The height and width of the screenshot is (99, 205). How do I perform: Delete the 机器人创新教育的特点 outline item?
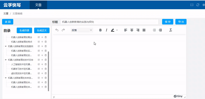[46, 42]
